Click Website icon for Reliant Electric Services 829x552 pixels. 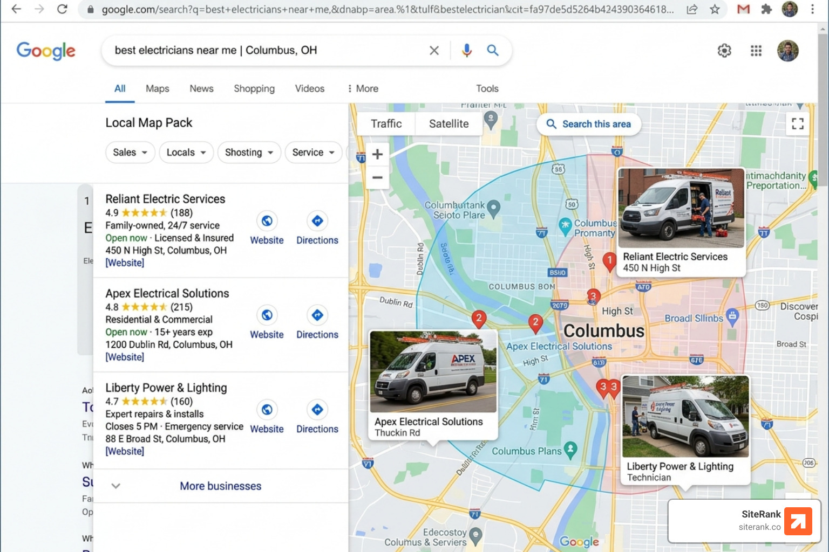[x=267, y=221]
